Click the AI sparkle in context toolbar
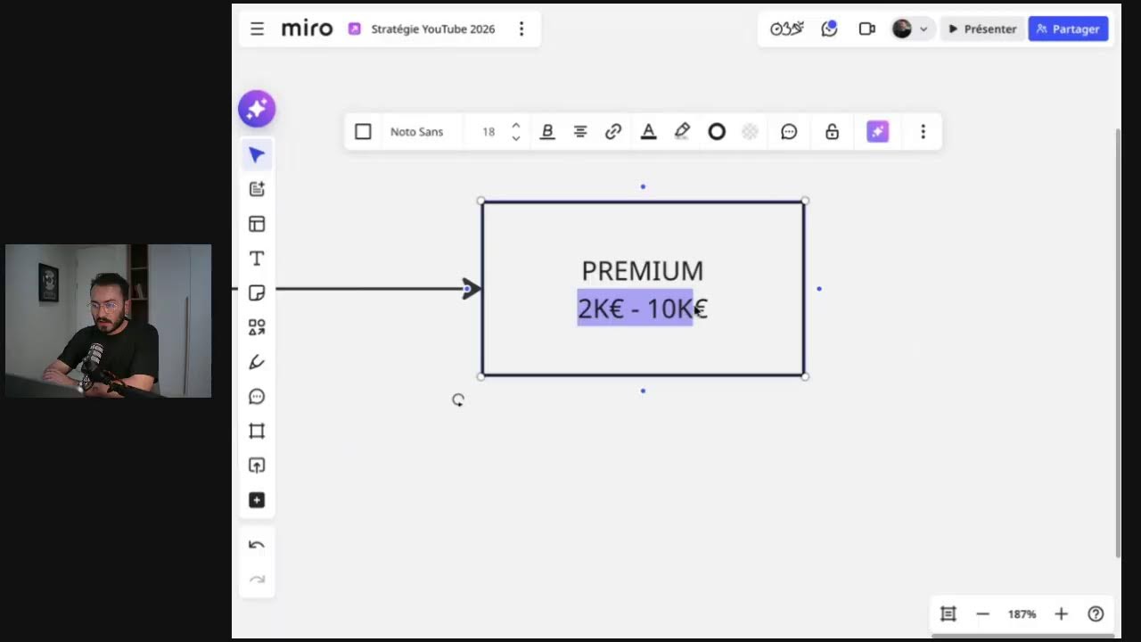Viewport: 1141px width, 642px height. pos(878,131)
